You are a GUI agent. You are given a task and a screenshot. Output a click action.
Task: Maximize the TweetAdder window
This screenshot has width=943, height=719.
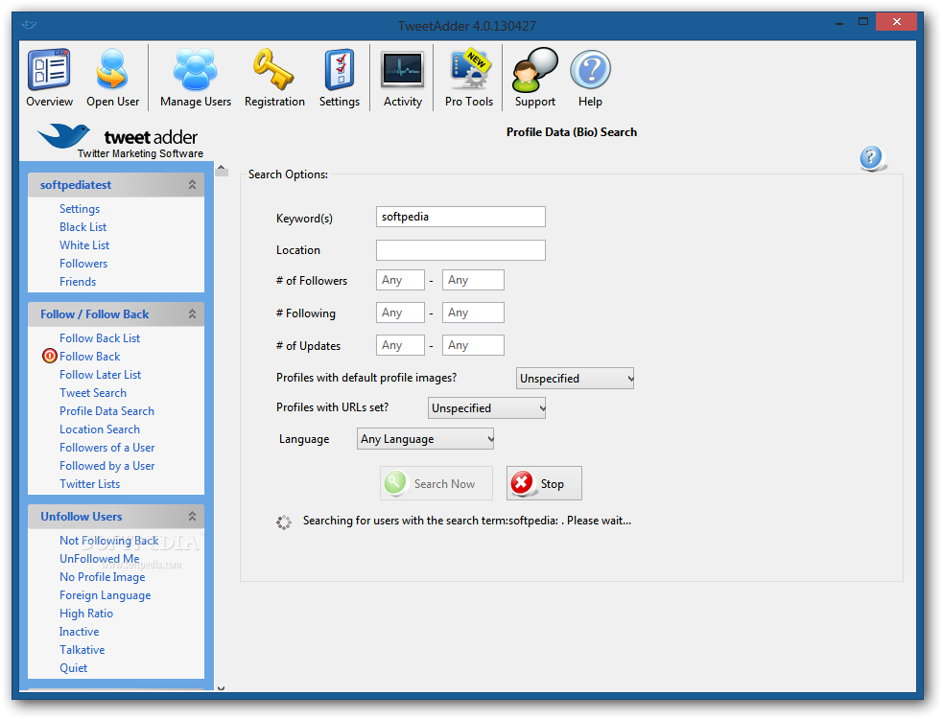(x=863, y=22)
